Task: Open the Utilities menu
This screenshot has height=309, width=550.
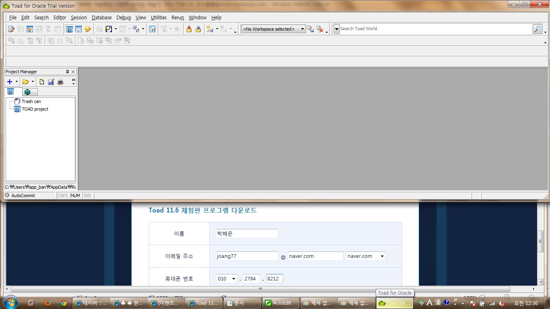Action: [159, 18]
